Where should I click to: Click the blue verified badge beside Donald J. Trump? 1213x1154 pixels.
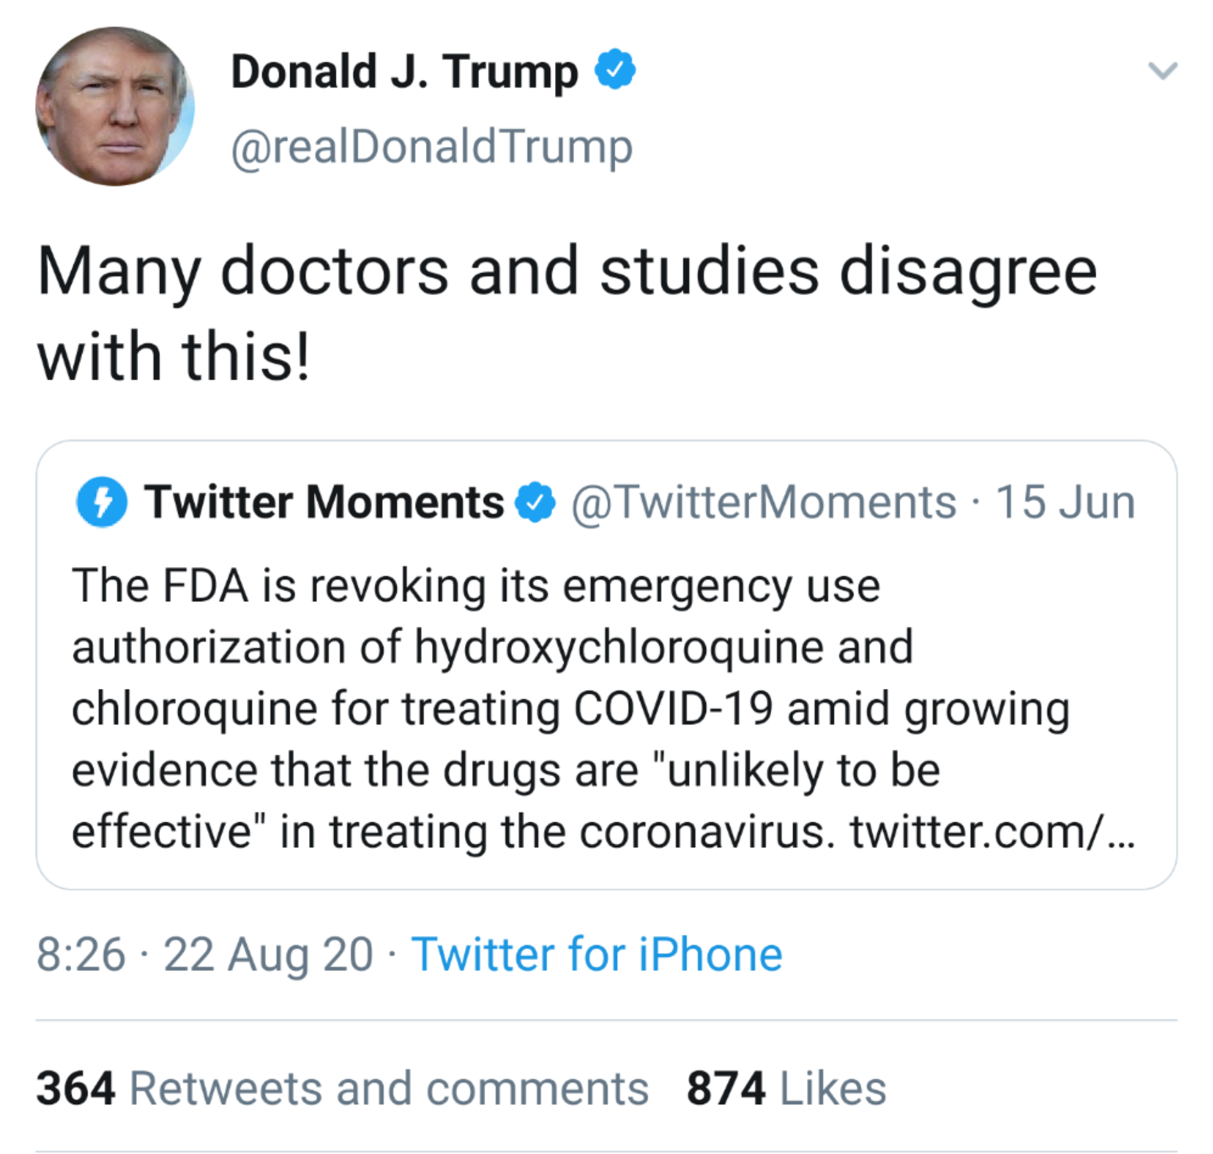(x=615, y=69)
